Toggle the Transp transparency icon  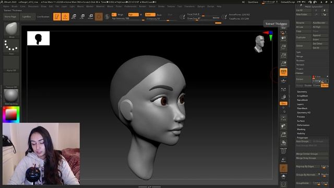(x=283, y=160)
